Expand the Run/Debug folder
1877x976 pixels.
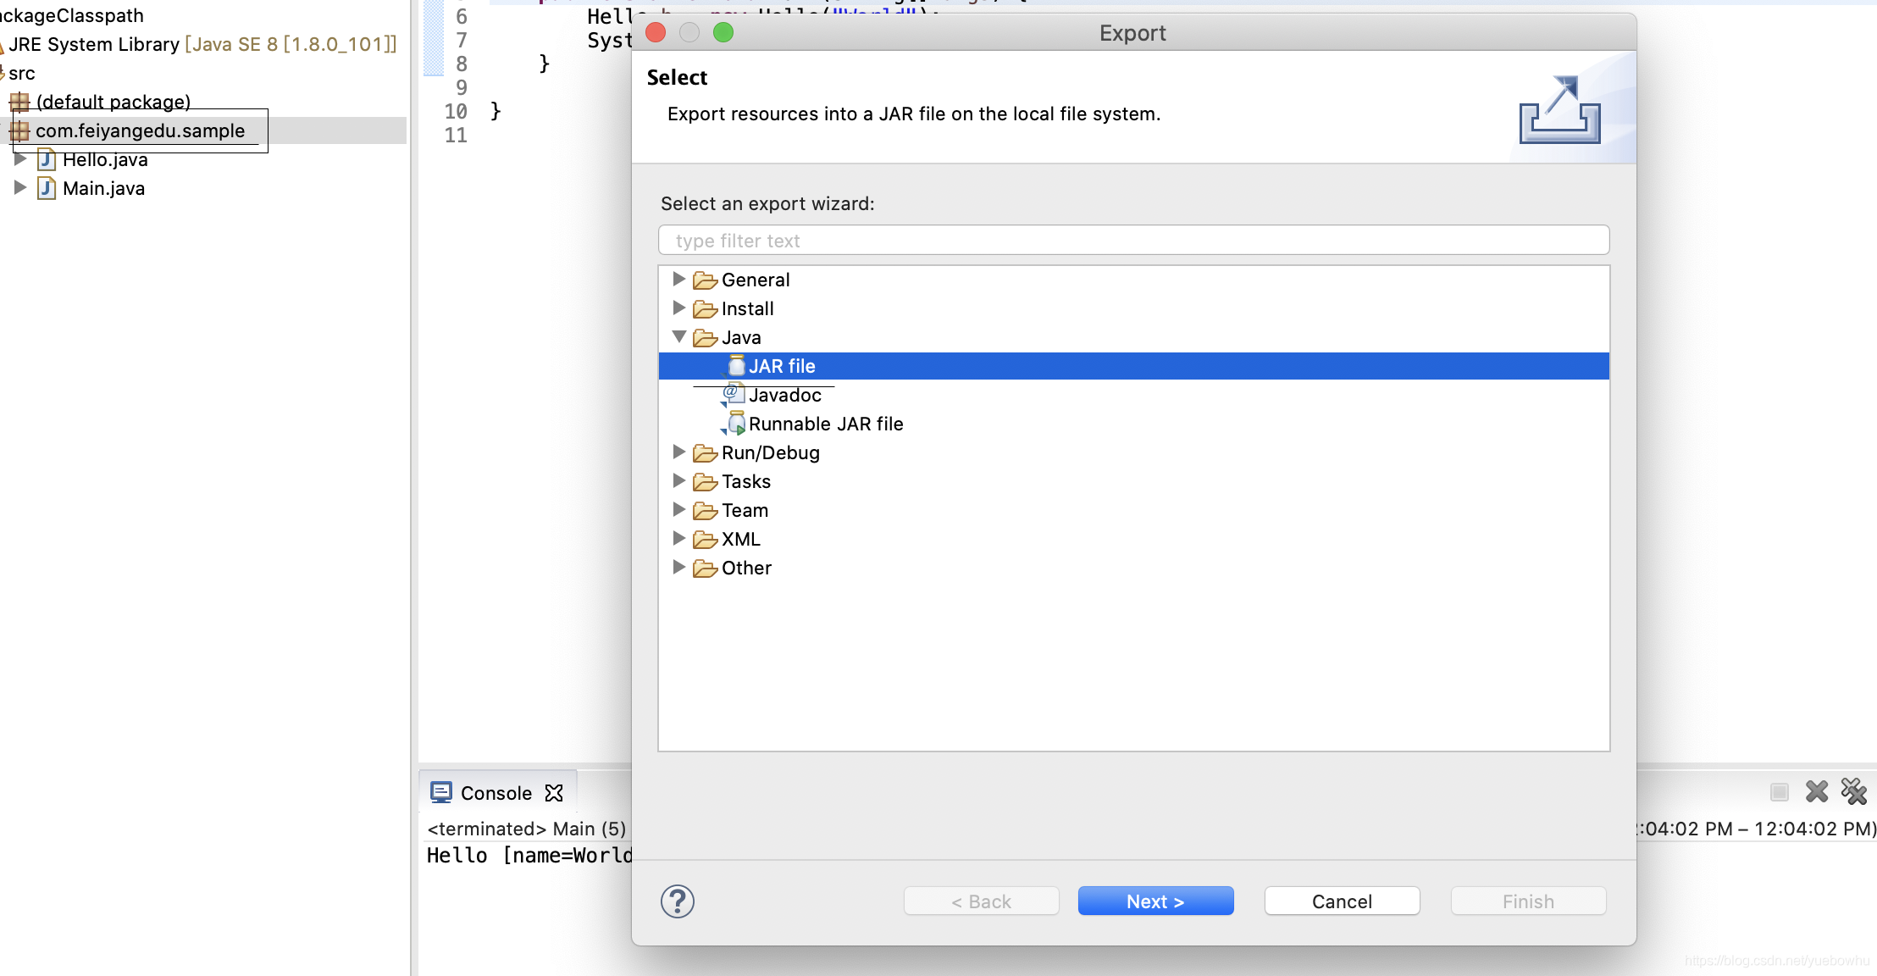pyautogui.click(x=678, y=452)
